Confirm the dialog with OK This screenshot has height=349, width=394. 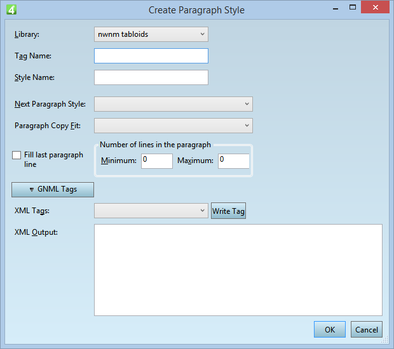pyautogui.click(x=330, y=329)
